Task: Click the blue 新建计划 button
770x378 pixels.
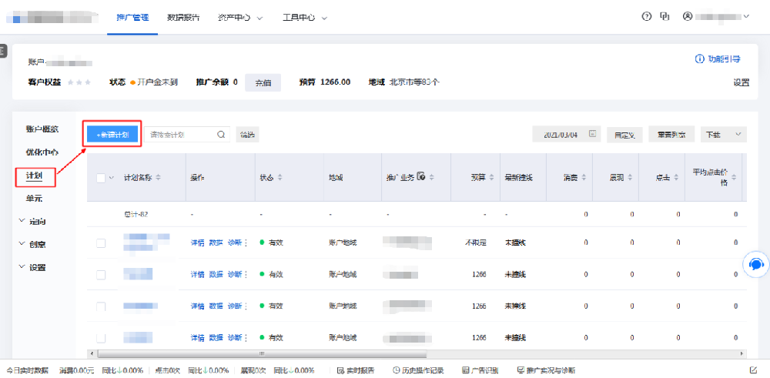Action: click(112, 134)
